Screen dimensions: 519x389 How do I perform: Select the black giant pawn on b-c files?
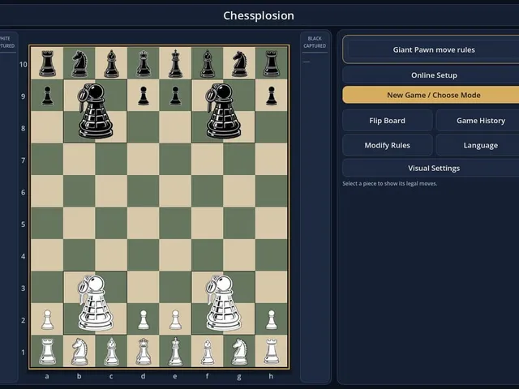(96, 111)
